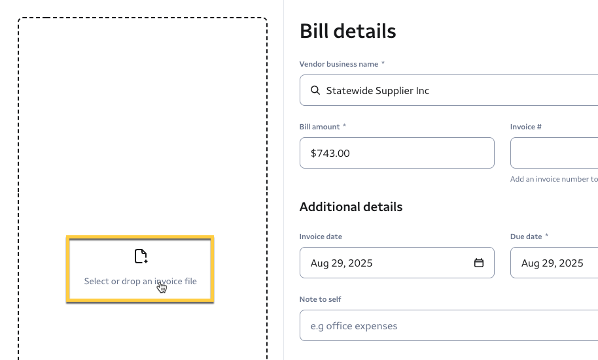
Task: Click the "Add an invoice number" helper text
Action: coord(554,179)
